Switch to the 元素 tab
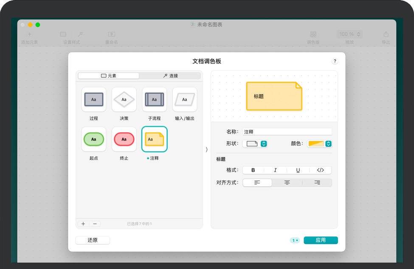414x269 pixels. pyautogui.click(x=109, y=76)
